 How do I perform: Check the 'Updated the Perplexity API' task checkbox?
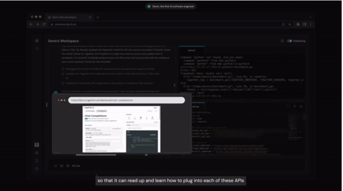(63, 83)
